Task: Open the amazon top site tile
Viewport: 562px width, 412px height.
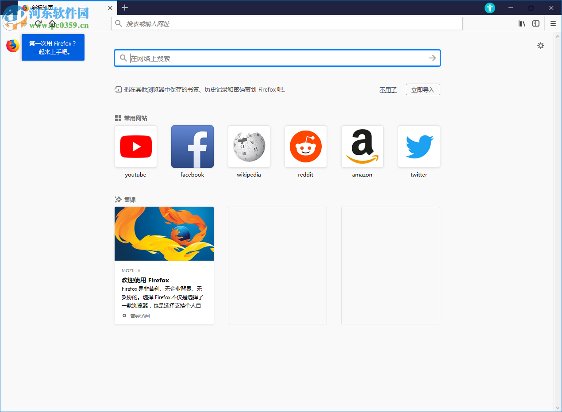Action: [362, 146]
